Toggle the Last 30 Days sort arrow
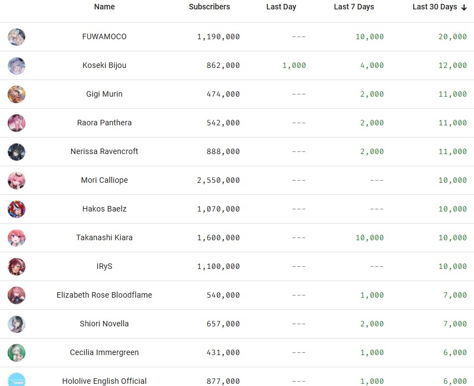474x386 pixels. click(464, 7)
